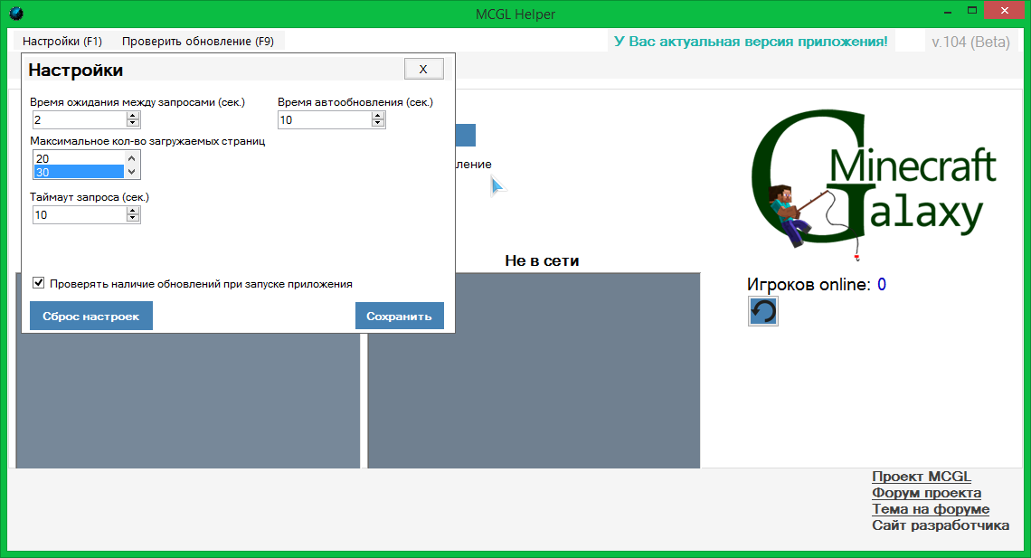Click the up arrow of max pages list

[131, 158]
